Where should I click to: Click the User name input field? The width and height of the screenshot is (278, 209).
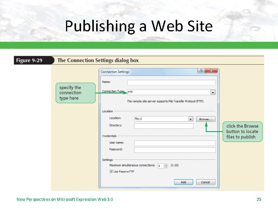coord(175,143)
